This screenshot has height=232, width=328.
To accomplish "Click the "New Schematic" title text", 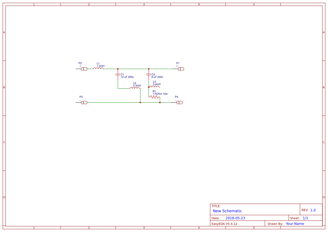I will pyautogui.click(x=227, y=211).
